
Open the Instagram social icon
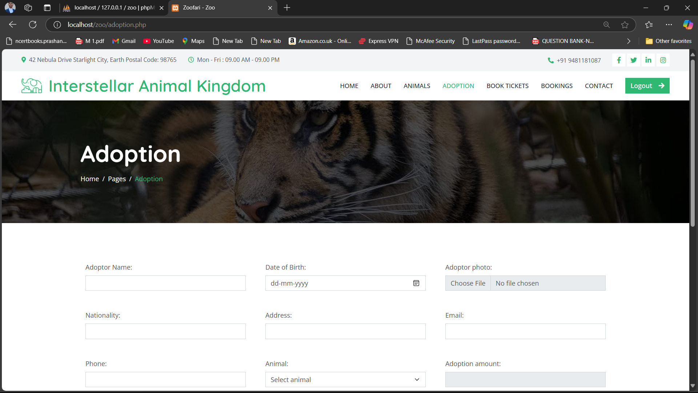(x=663, y=60)
